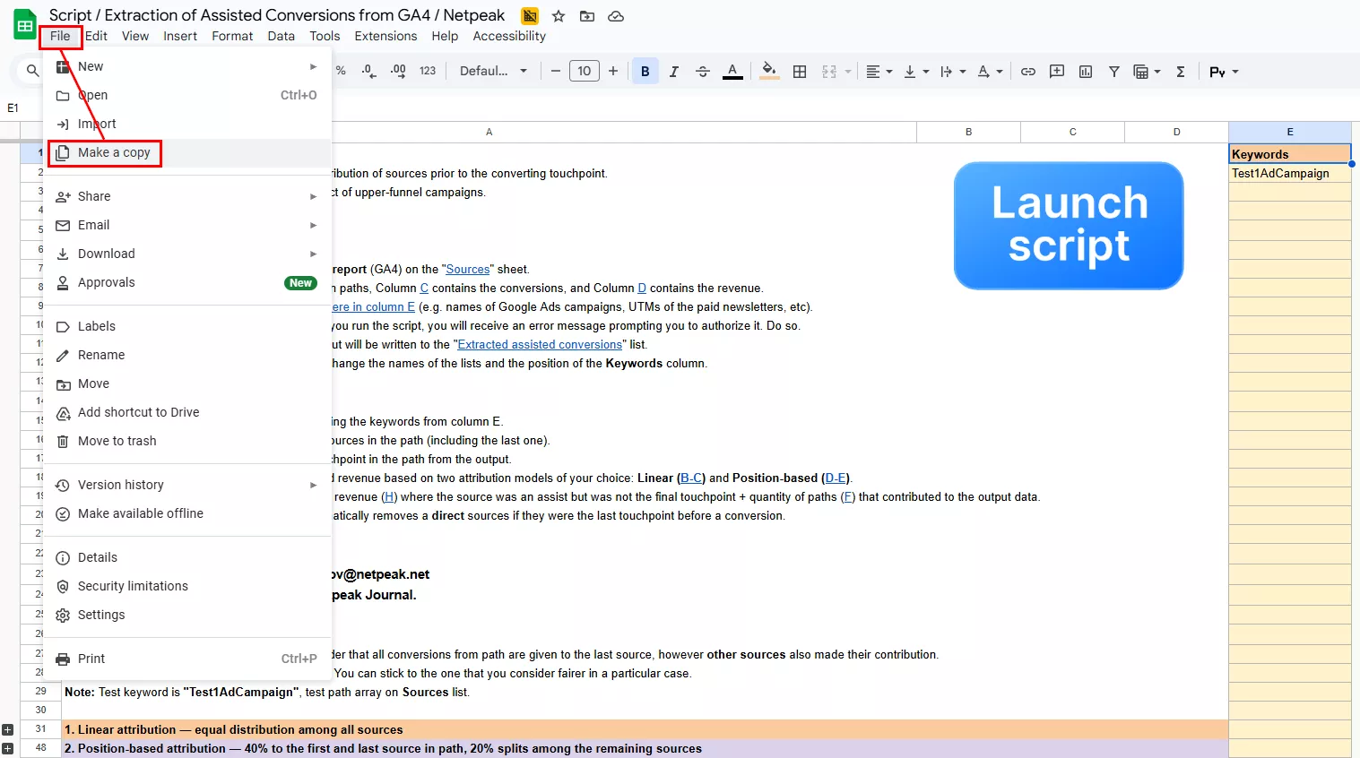Toggle italic formatting

click(674, 72)
